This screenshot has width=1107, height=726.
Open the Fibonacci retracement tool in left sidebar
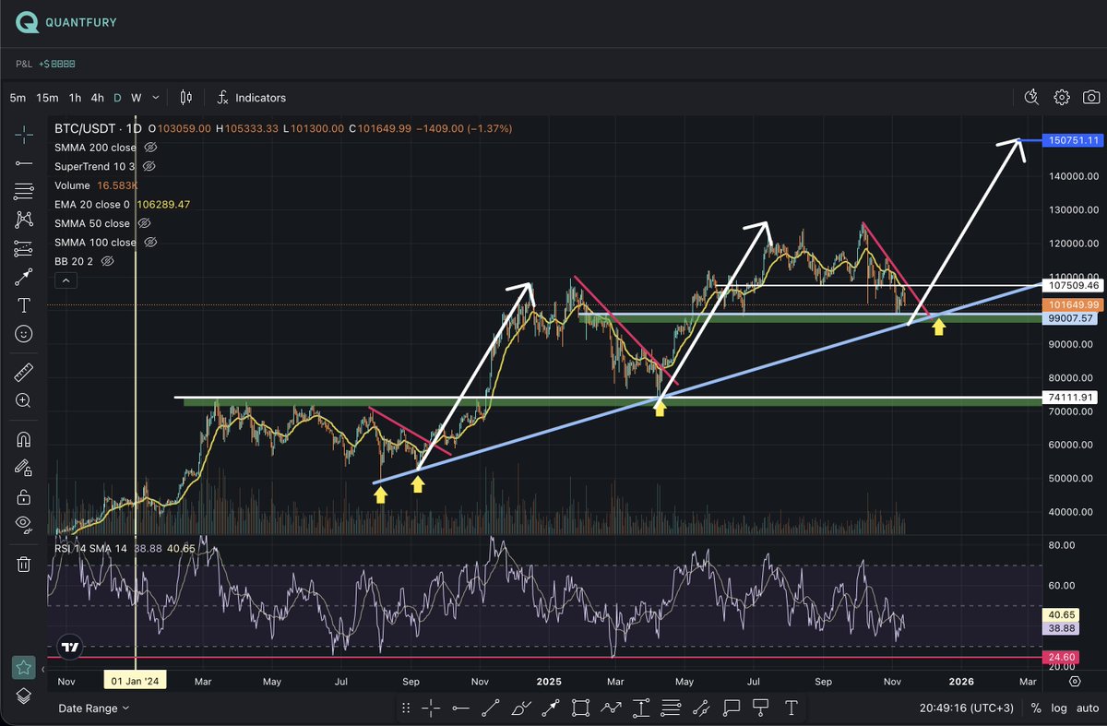coord(24,192)
